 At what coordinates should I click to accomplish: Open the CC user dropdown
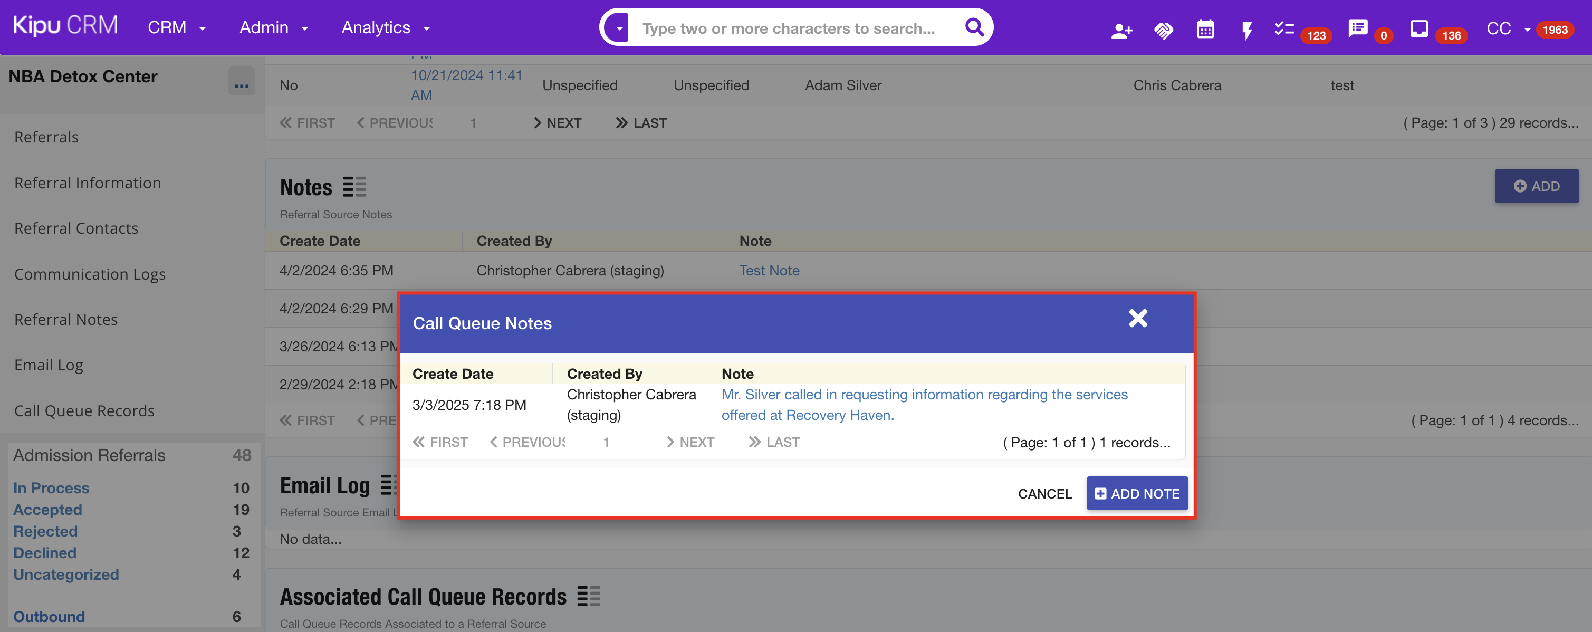pos(1508,29)
